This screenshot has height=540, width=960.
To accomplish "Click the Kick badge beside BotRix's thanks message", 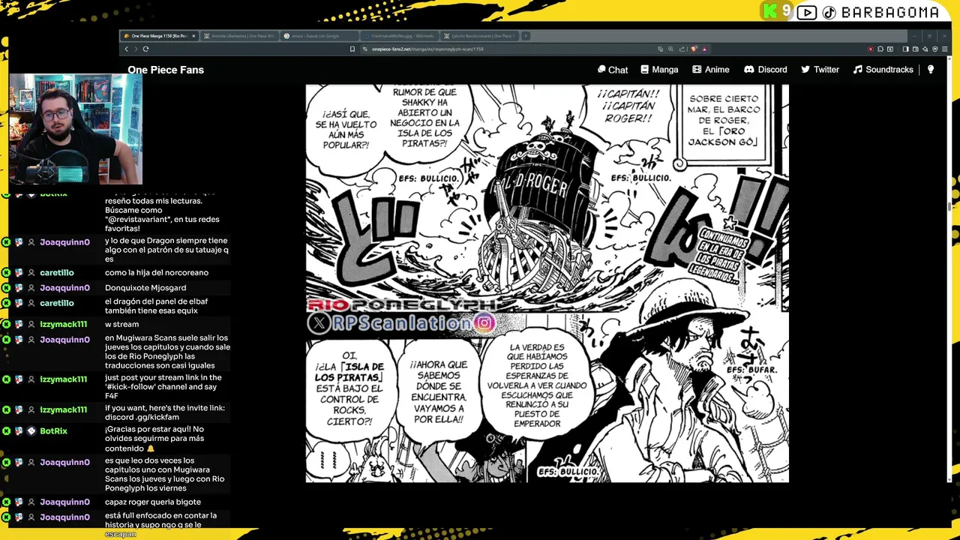I will pyautogui.click(x=6, y=431).
